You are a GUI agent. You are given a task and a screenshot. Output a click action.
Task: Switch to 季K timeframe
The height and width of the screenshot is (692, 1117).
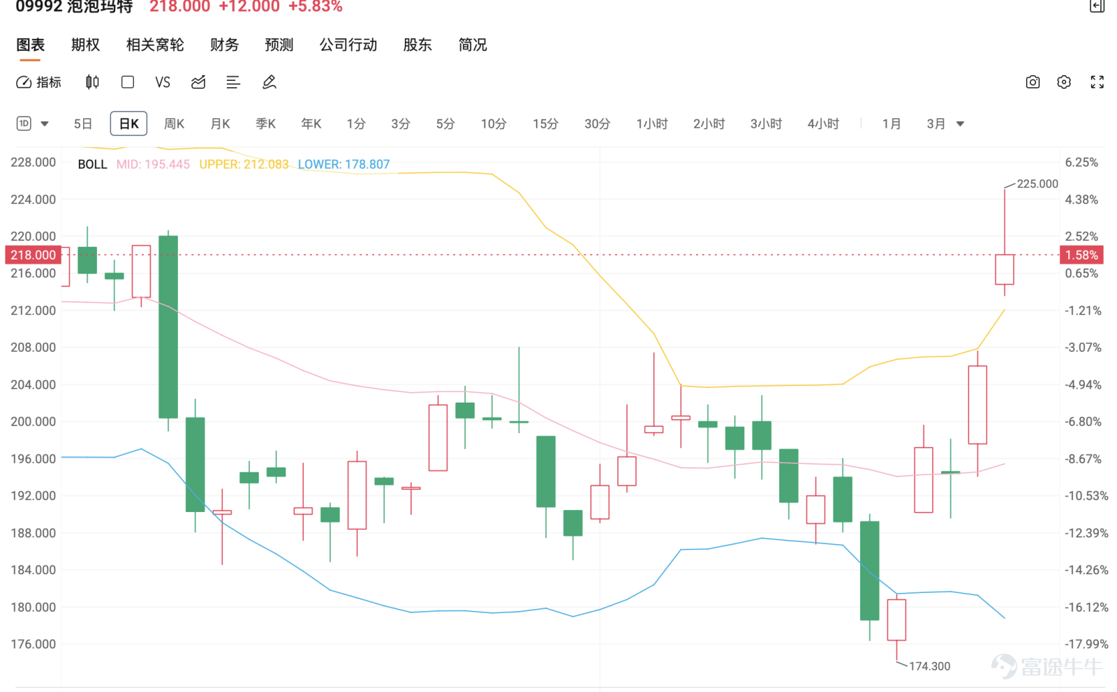point(265,123)
